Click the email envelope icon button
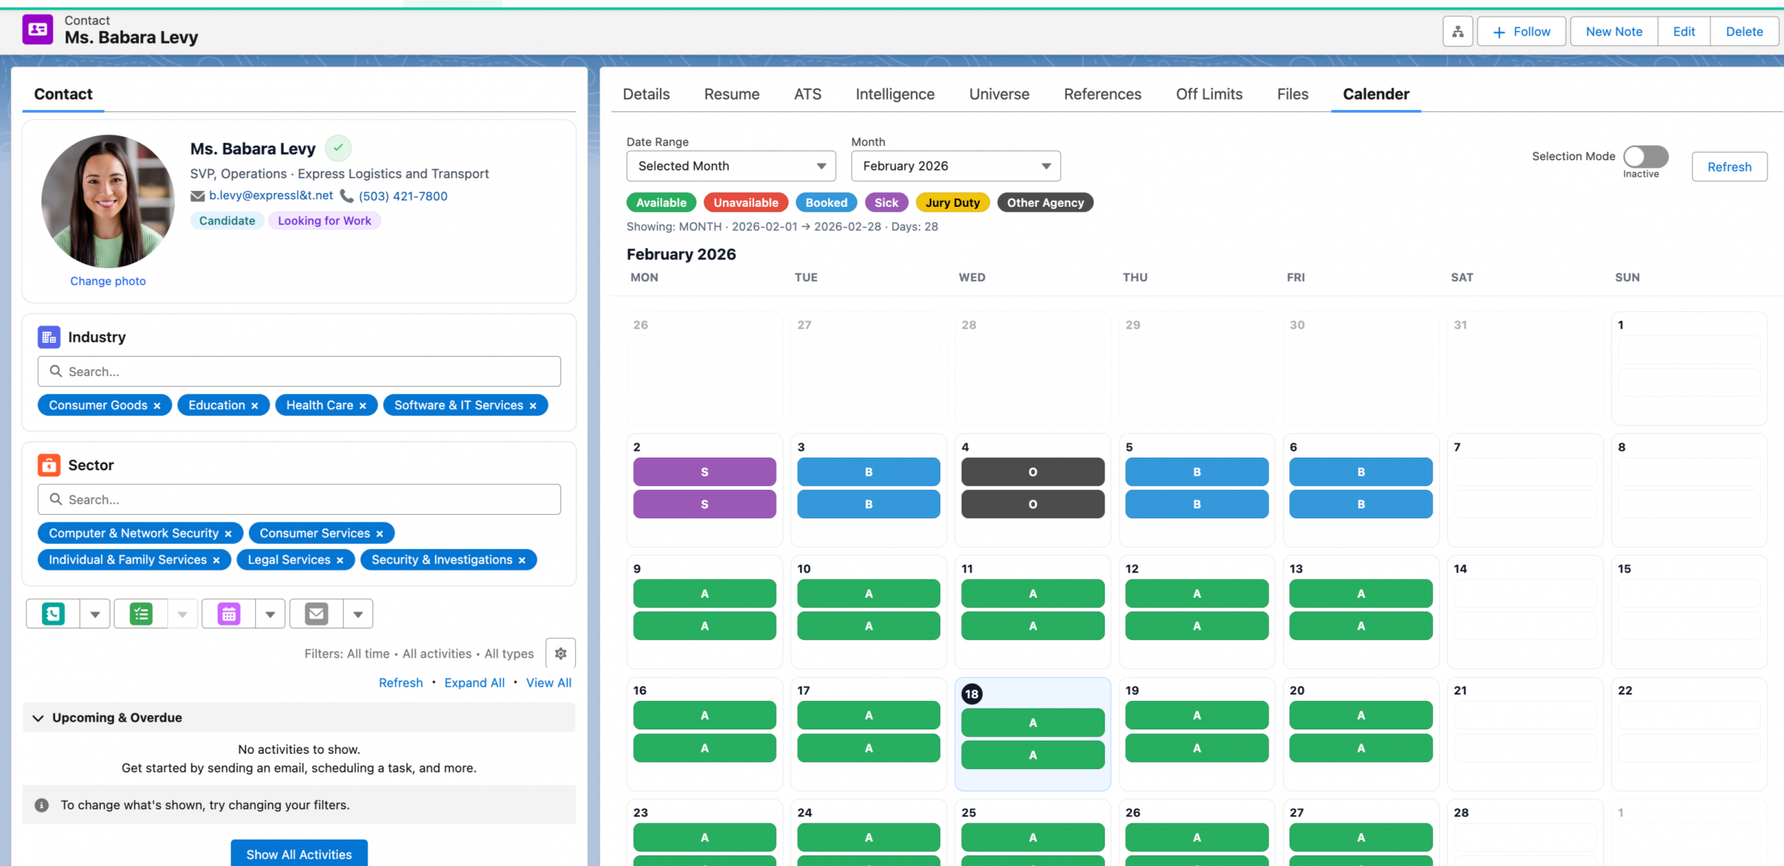 click(316, 614)
